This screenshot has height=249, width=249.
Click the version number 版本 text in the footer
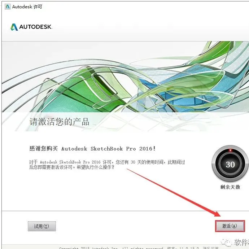tap(183, 248)
